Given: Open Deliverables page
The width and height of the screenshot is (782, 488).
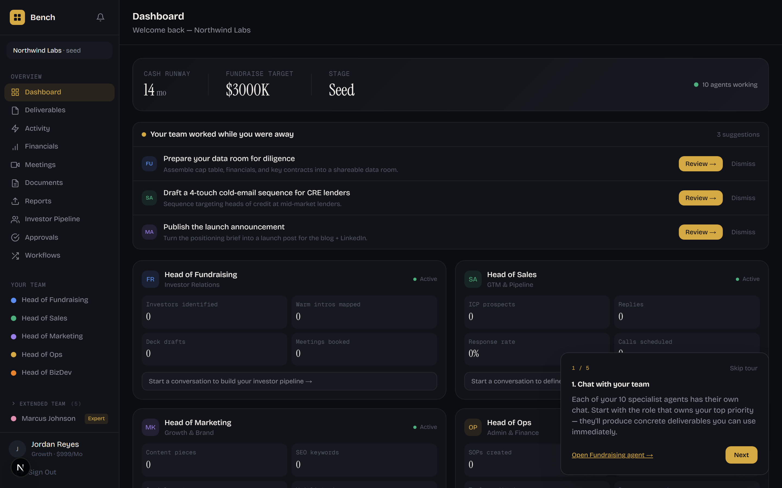Looking at the screenshot, I should point(59,110).
